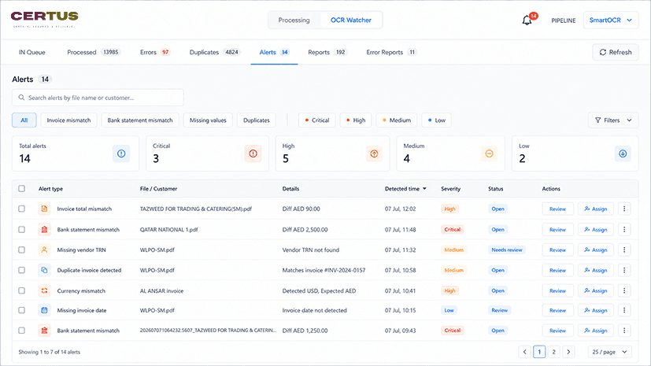Screen dimensions: 651x366
Task: Click the Duplicate invoice detected copy icon
Action: point(44,270)
